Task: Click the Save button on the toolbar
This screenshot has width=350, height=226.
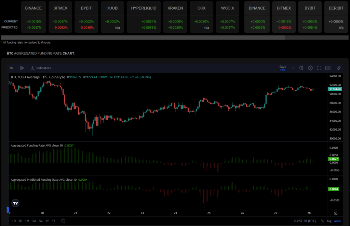Action: point(282,66)
